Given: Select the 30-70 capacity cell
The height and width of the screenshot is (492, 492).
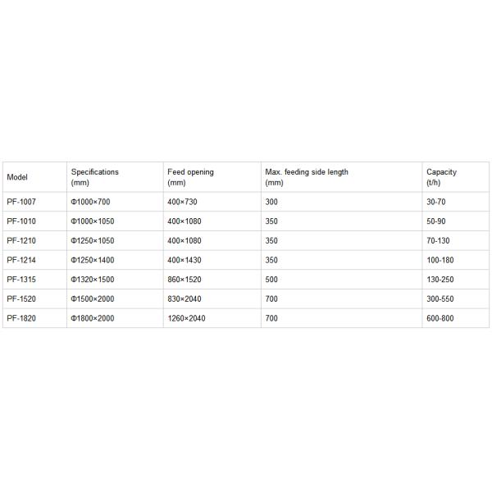Looking at the screenshot, I should pyautogui.click(x=437, y=201).
